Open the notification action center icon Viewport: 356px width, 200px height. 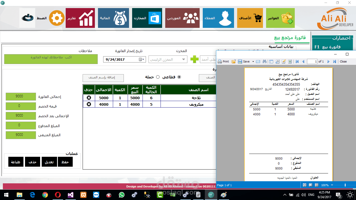[339, 195]
